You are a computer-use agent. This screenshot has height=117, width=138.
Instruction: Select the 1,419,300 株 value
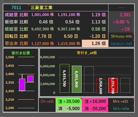[x=69, y=43]
